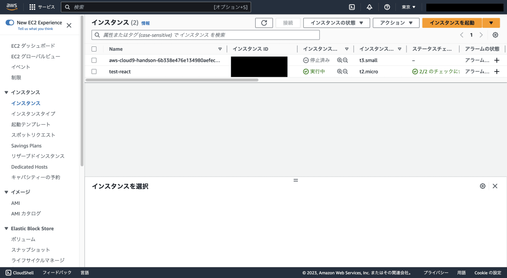The image size is (507, 278).
Task: Click the 接続 button
Action: point(288,23)
